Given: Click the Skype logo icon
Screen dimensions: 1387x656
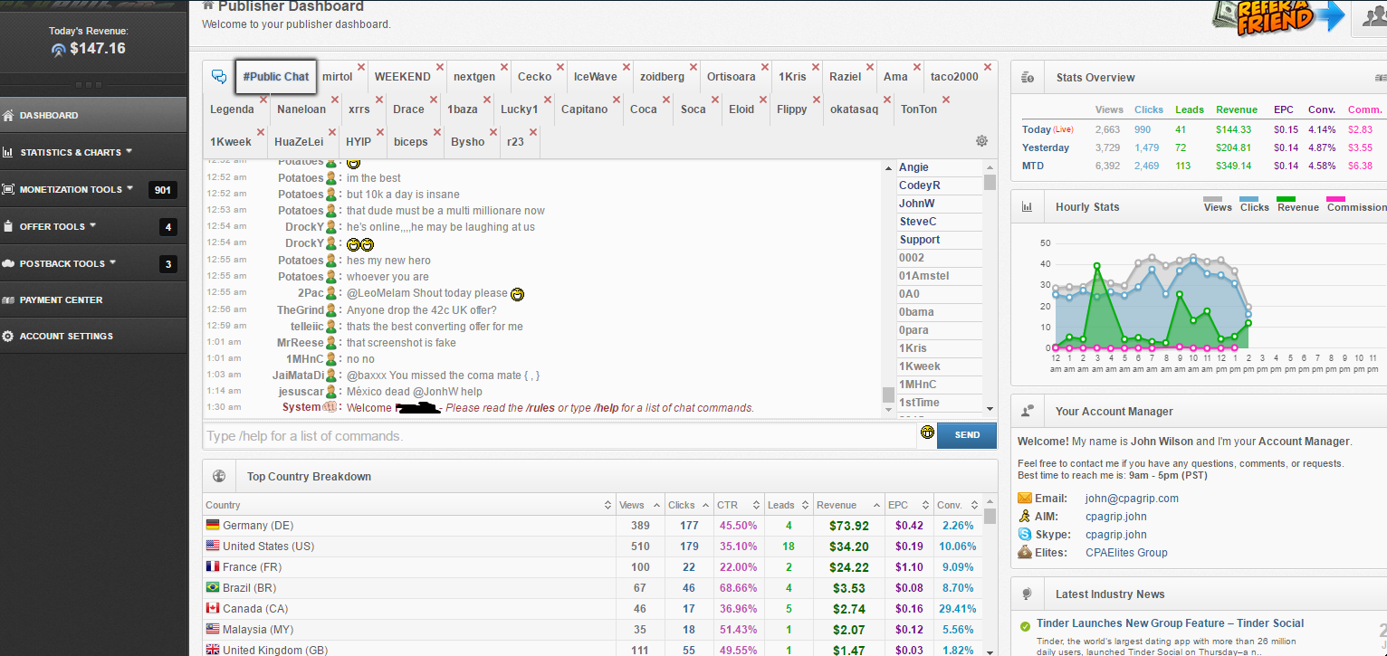Looking at the screenshot, I should pos(1025,534).
